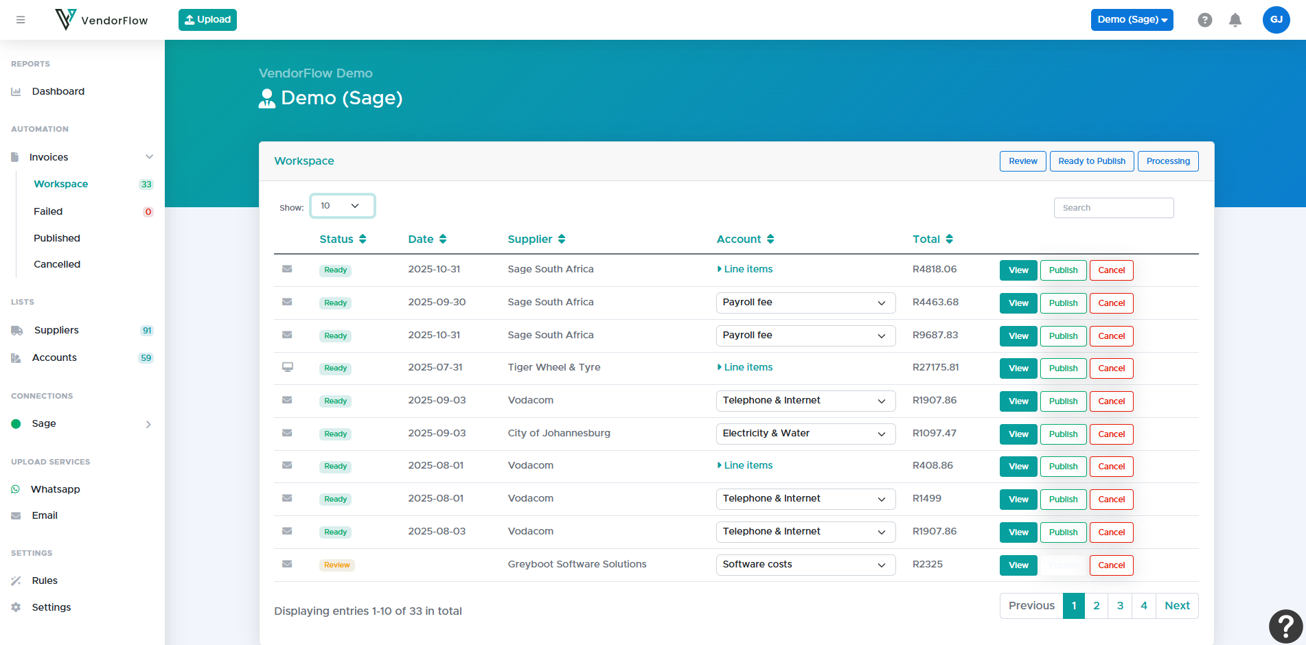Collapse the Invoices menu chevron
The width and height of the screenshot is (1306, 645).
pyautogui.click(x=149, y=157)
